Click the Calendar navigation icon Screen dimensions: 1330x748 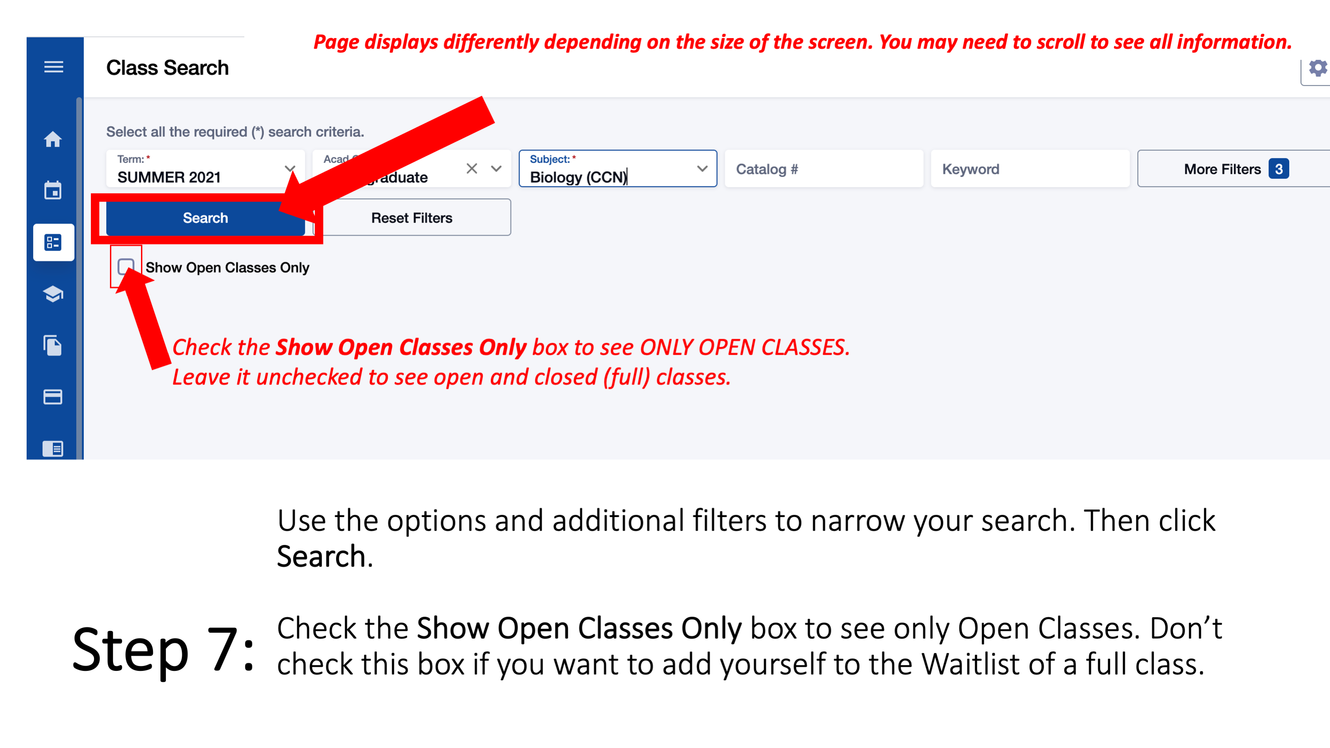pos(51,189)
